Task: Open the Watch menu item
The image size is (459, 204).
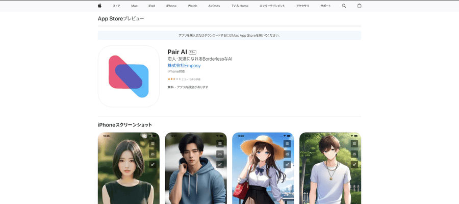Action: 193,6
